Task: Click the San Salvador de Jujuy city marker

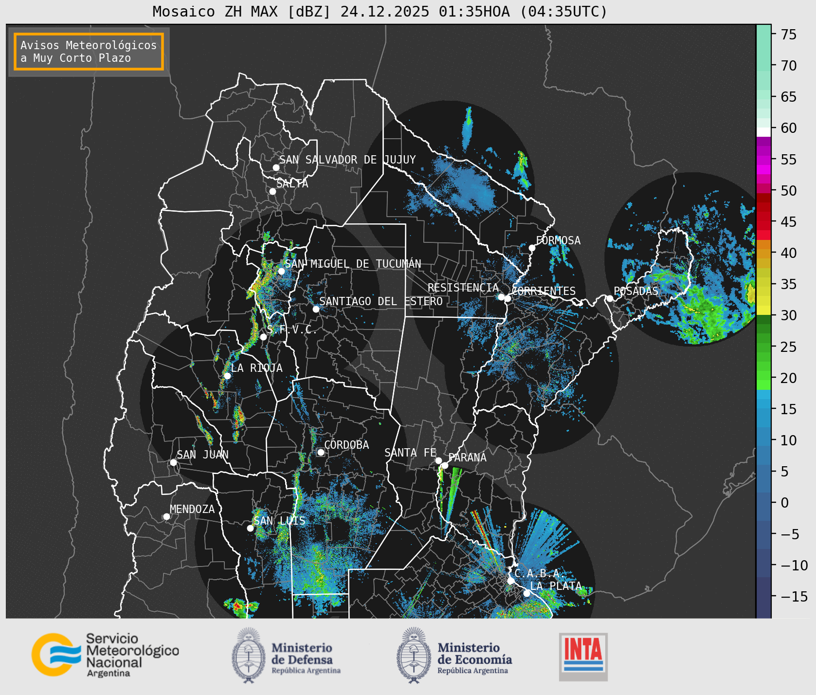Action: (276, 167)
